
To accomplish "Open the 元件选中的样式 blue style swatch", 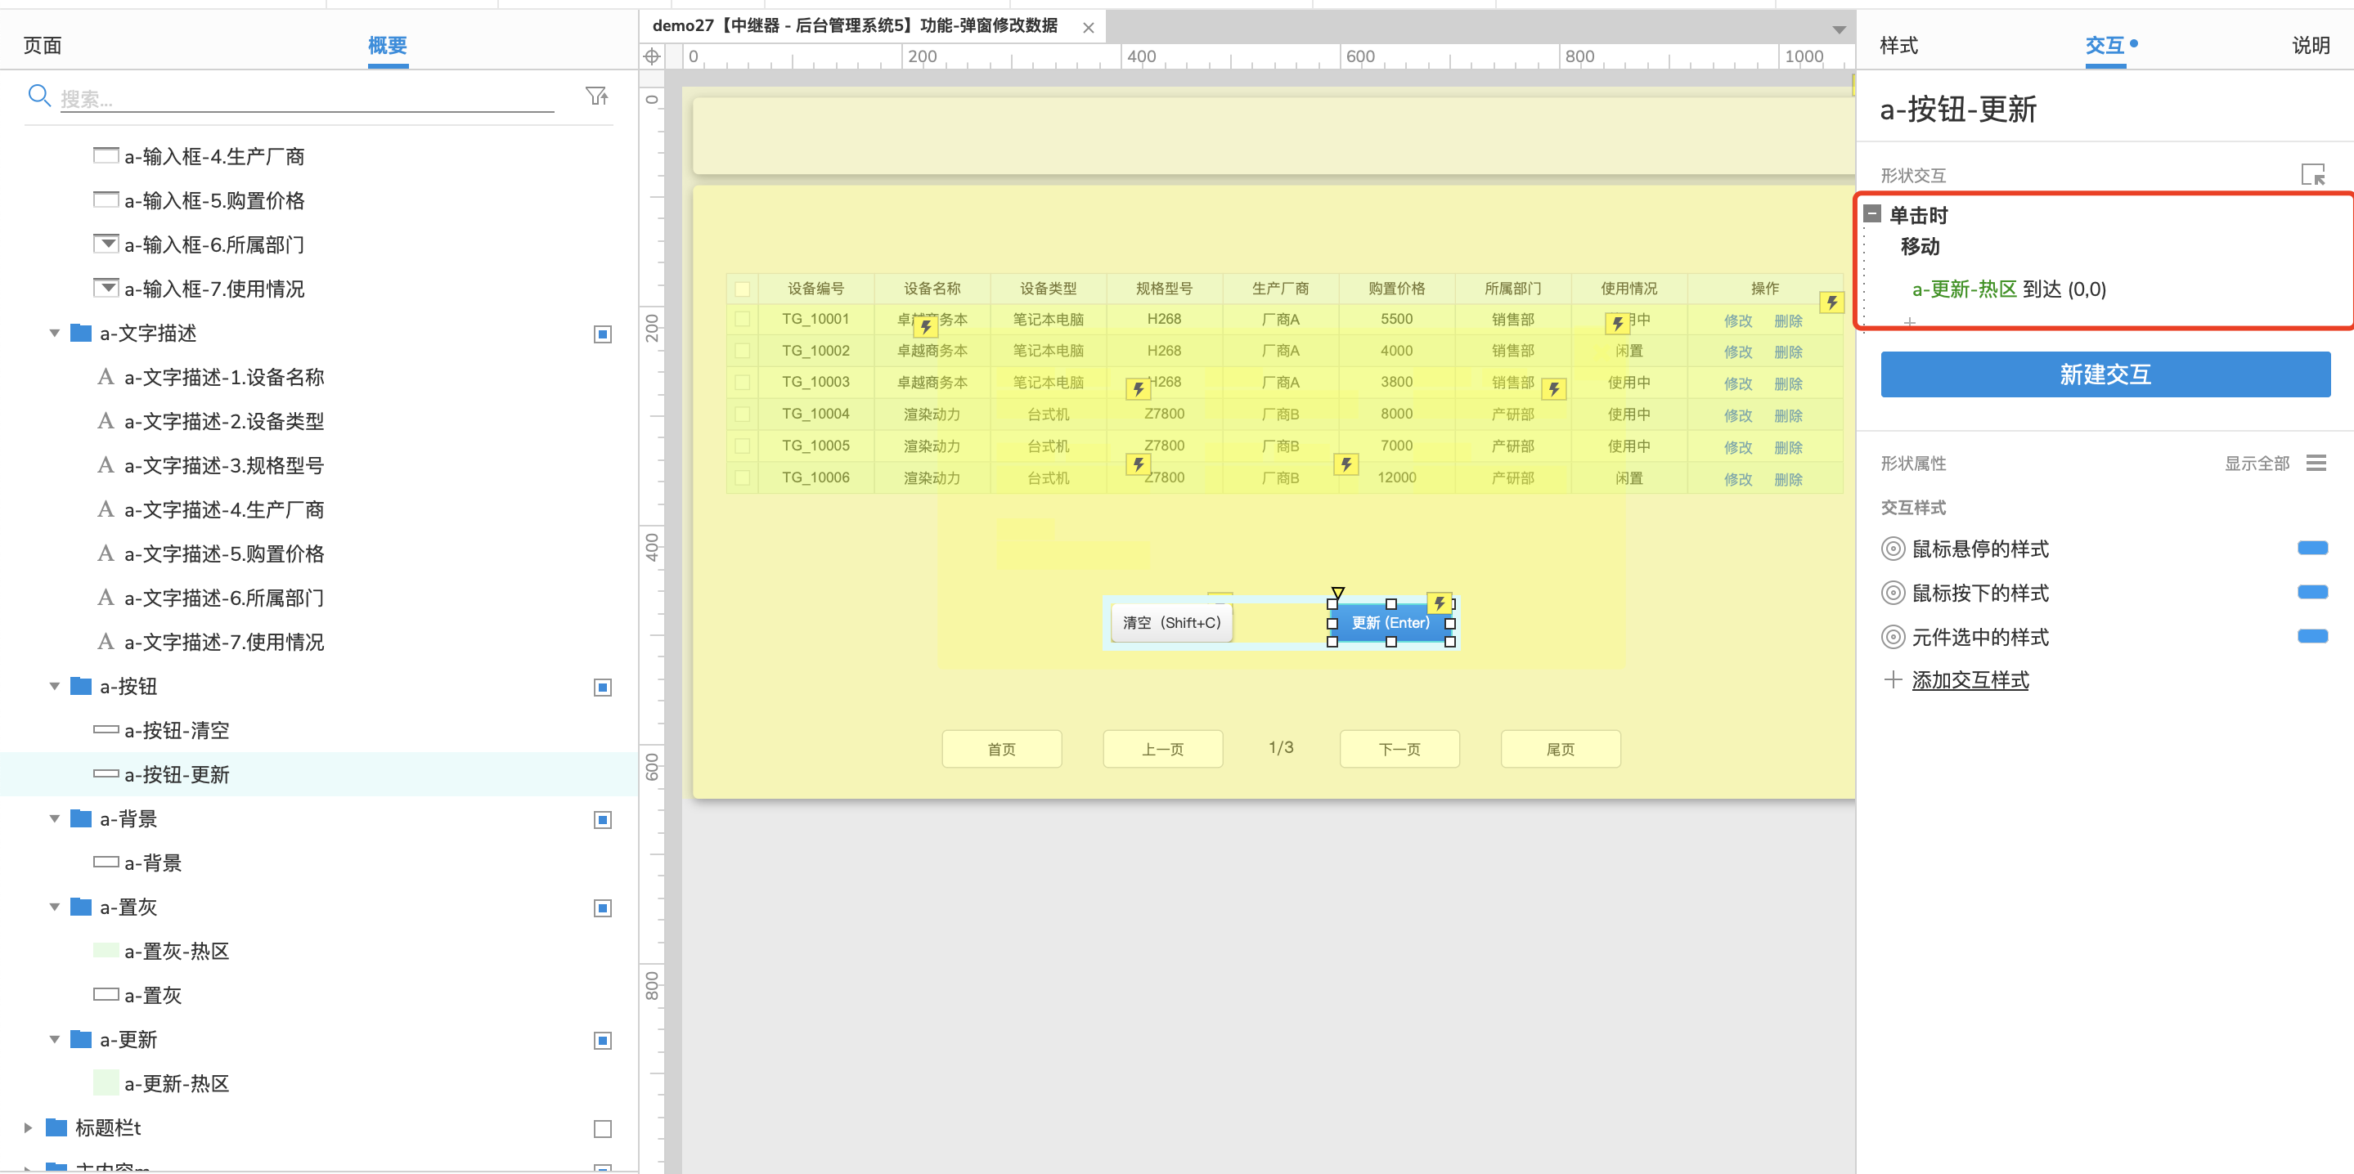I will tap(2312, 636).
